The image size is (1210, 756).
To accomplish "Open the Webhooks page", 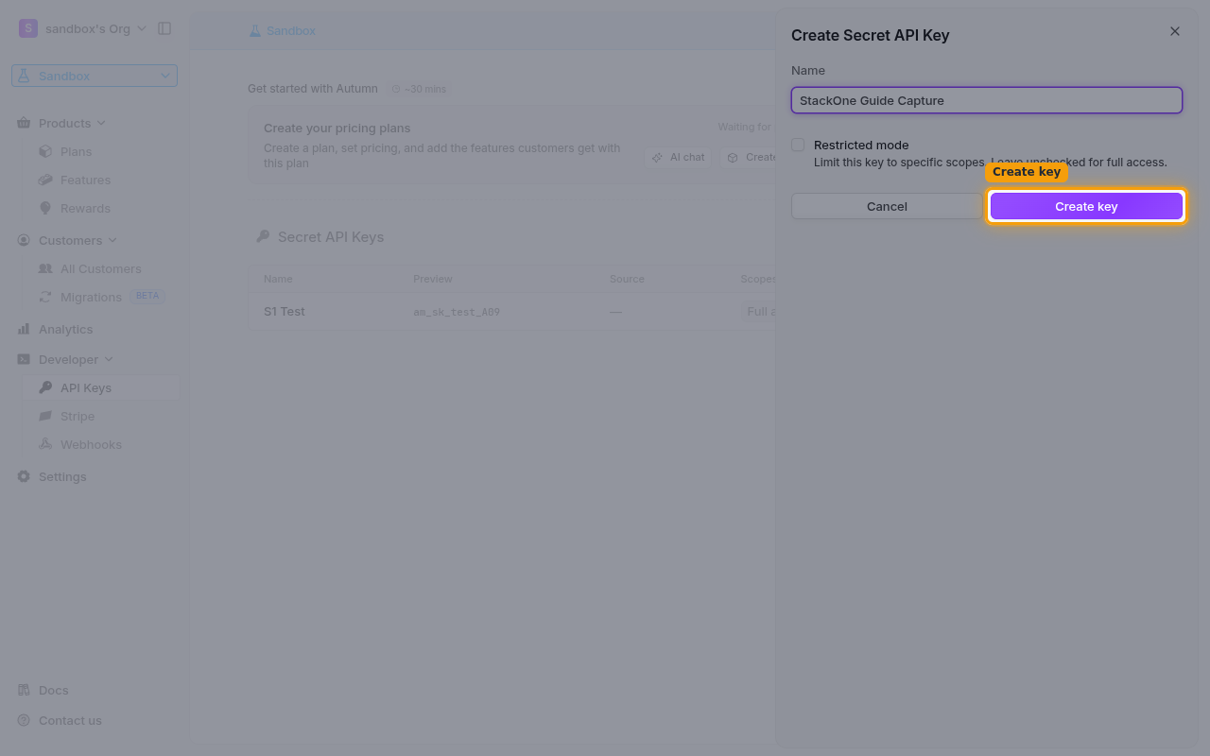I will tap(91, 444).
